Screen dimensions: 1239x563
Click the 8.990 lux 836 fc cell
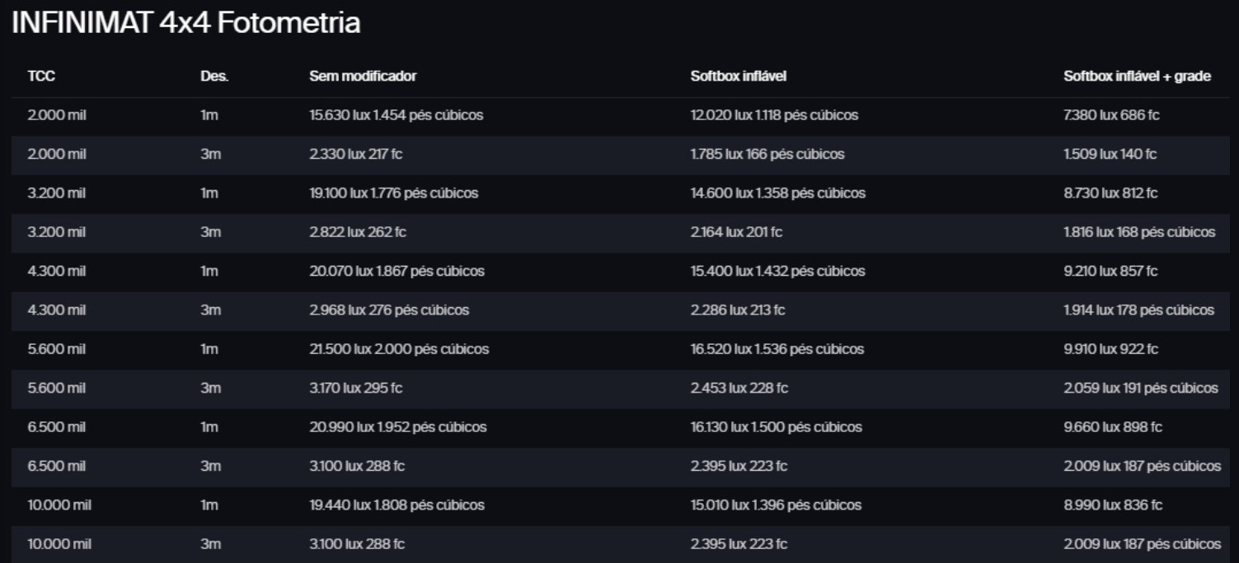click(1112, 505)
